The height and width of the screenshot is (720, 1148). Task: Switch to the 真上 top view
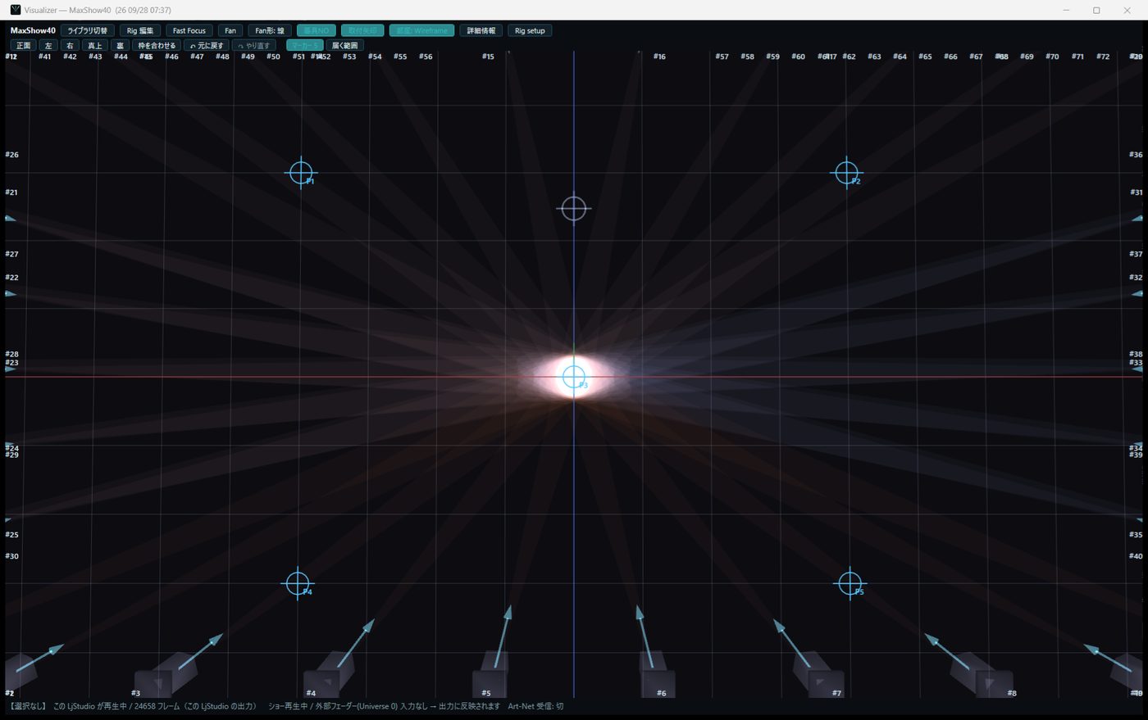95,45
